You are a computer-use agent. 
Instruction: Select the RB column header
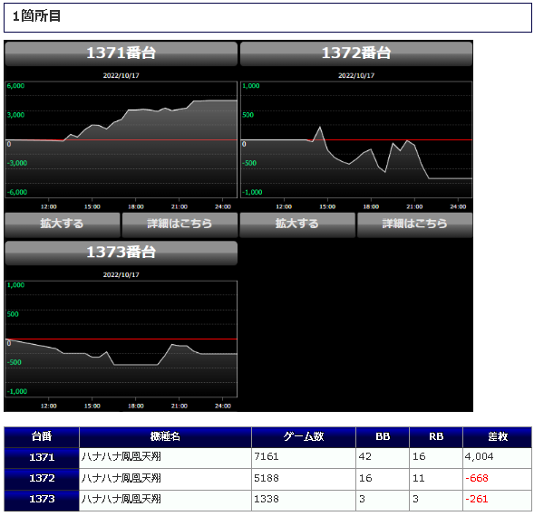[436, 436]
